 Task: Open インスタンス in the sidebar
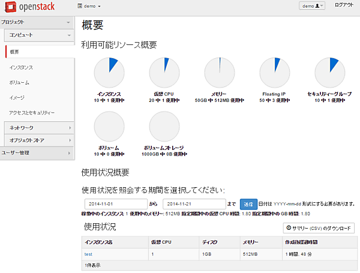point(21,67)
